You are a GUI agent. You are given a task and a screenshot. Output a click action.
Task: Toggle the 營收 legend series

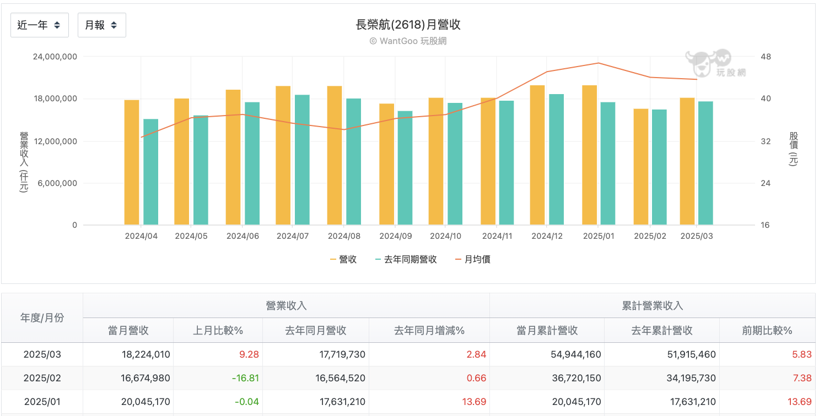coord(343,259)
